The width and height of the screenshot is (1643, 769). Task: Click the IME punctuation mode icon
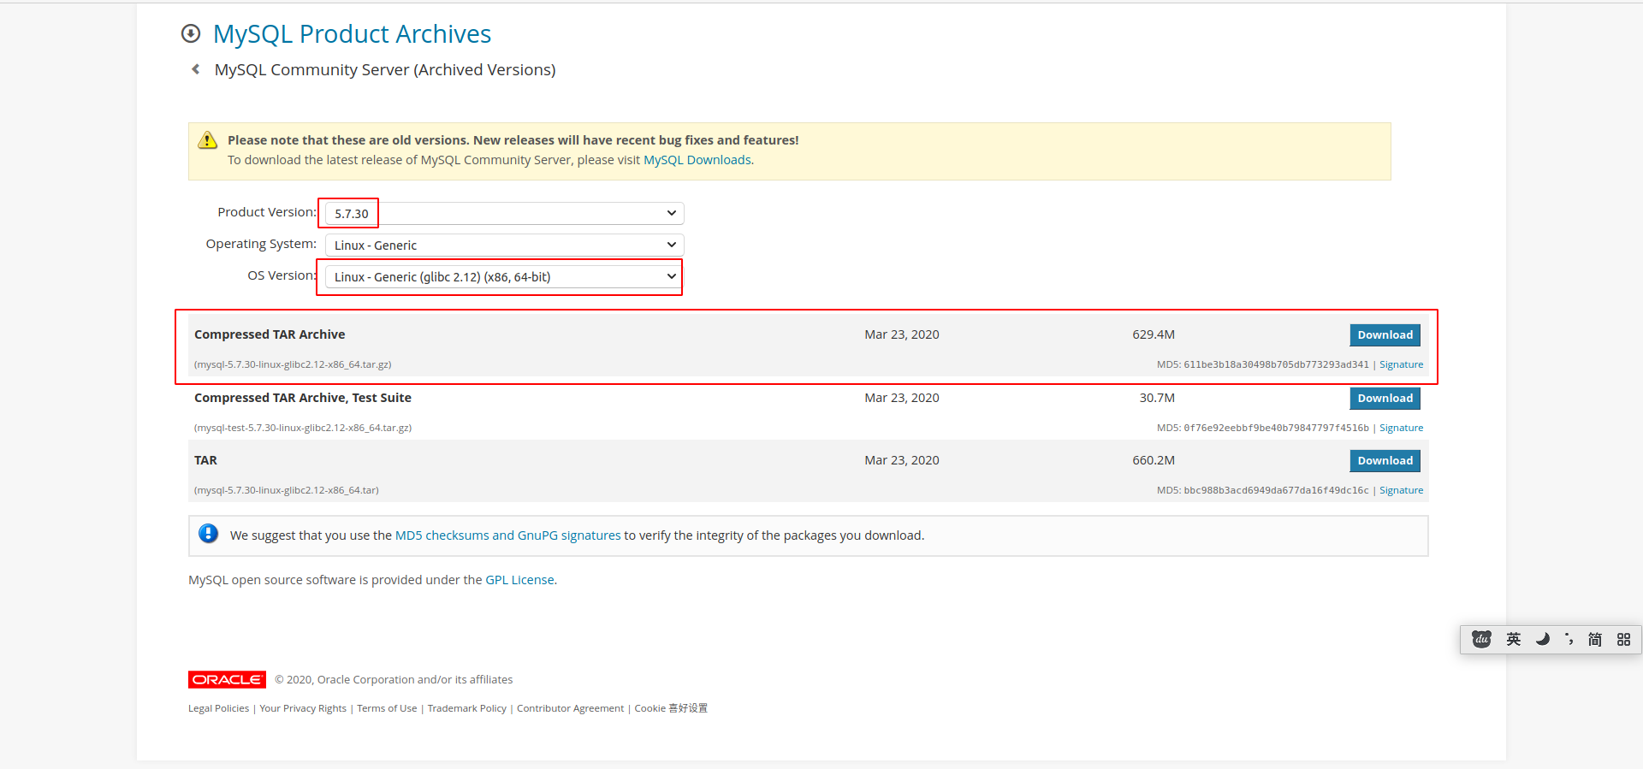point(1569,639)
